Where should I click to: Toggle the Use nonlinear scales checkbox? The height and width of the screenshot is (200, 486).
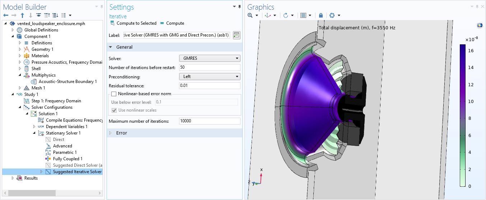coord(114,110)
